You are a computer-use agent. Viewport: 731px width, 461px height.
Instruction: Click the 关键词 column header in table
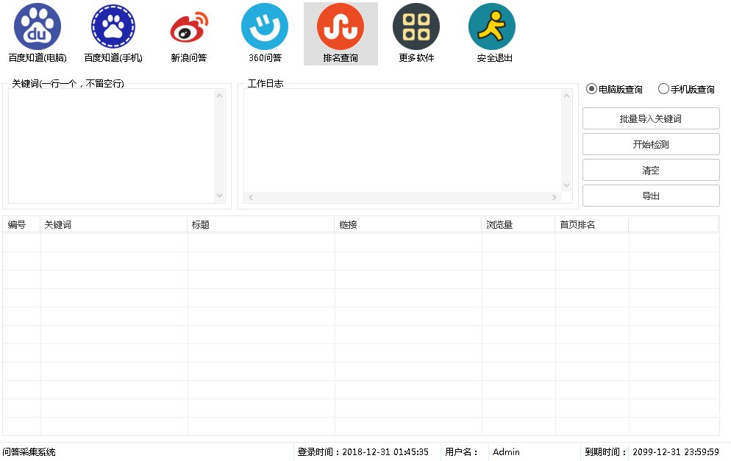pos(114,225)
